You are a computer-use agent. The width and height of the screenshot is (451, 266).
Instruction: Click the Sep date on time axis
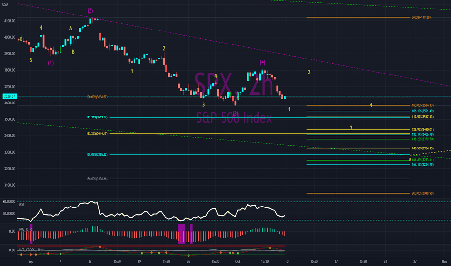click(31, 261)
